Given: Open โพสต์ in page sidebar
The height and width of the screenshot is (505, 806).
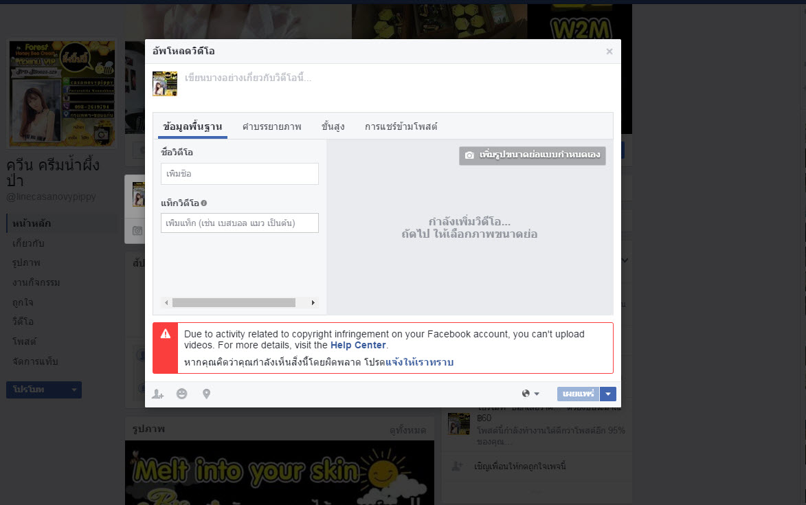Looking at the screenshot, I should point(24,341).
